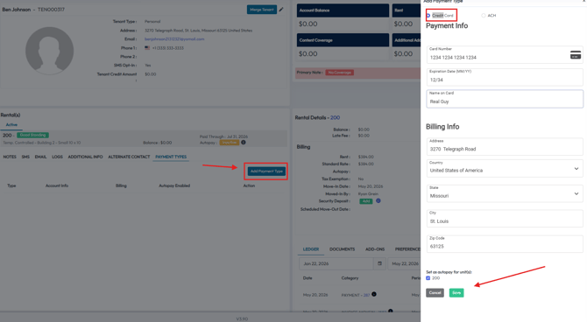Select the ACH radio button
The width and height of the screenshot is (587, 322).
click(484, 16)
